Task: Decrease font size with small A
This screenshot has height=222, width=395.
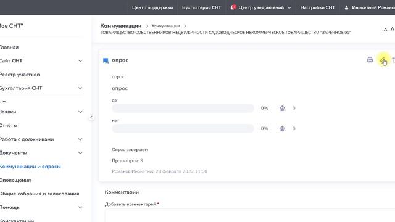Action: pyautogui.click(x=385, y=30)
